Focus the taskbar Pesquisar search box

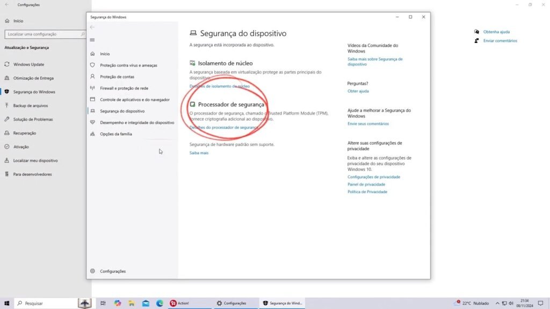coord(46,304)
